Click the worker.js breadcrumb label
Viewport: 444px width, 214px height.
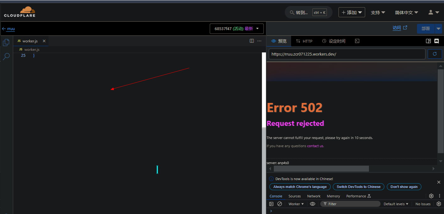tap(32, 50)
